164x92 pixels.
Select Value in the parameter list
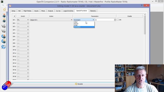click(x=84, y=22)
